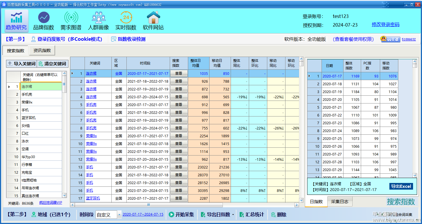
Task: Switch to the 采集日志 tab
Action: coord(340,202)
